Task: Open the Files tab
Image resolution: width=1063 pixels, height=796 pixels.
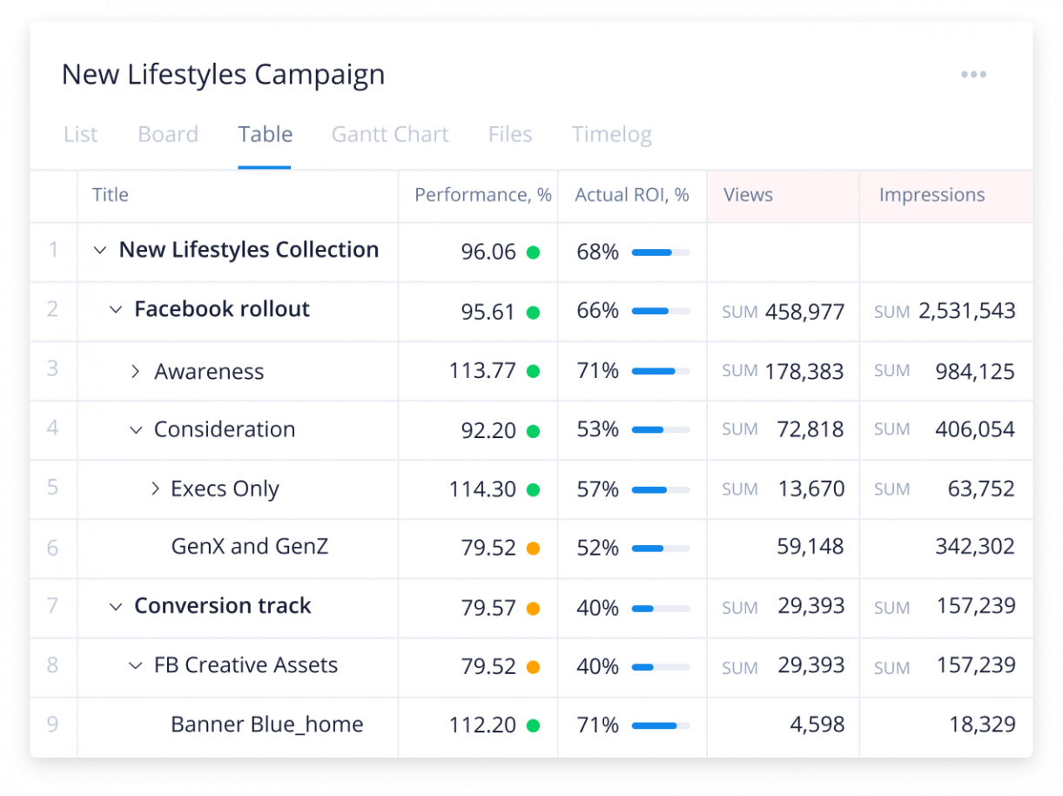Action: tap(510, 134)
